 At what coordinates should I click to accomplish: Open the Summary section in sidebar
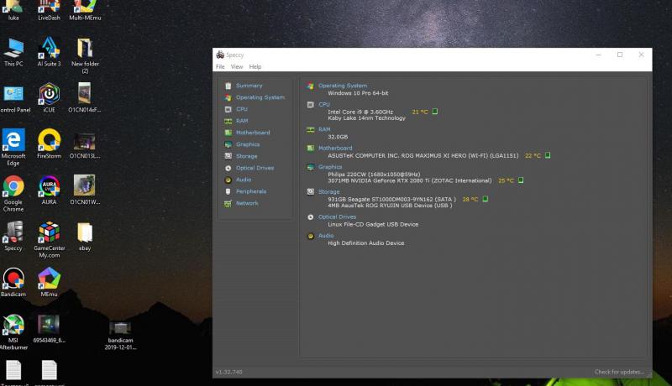(249, 86)
